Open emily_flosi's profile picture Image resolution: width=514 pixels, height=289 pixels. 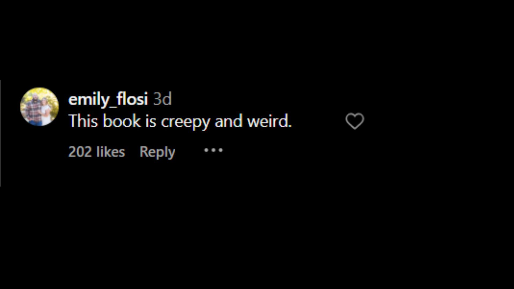(x=39, y=107)
